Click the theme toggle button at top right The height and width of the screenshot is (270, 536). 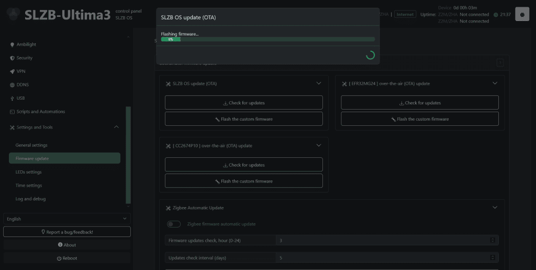coord(522,14)
